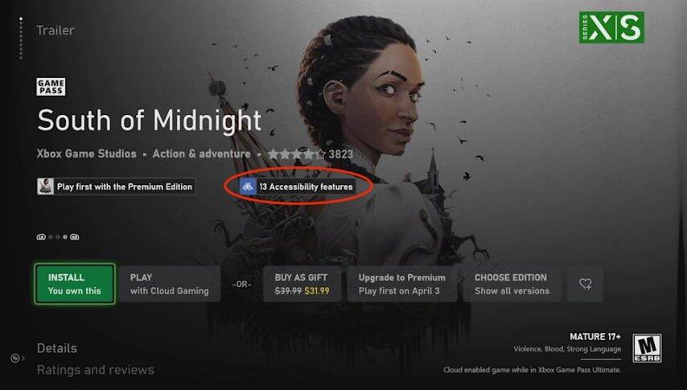Click BUY AS GIFT for $31.99
The height and width of the screenshot is (390, 687).
coord(302,284)
